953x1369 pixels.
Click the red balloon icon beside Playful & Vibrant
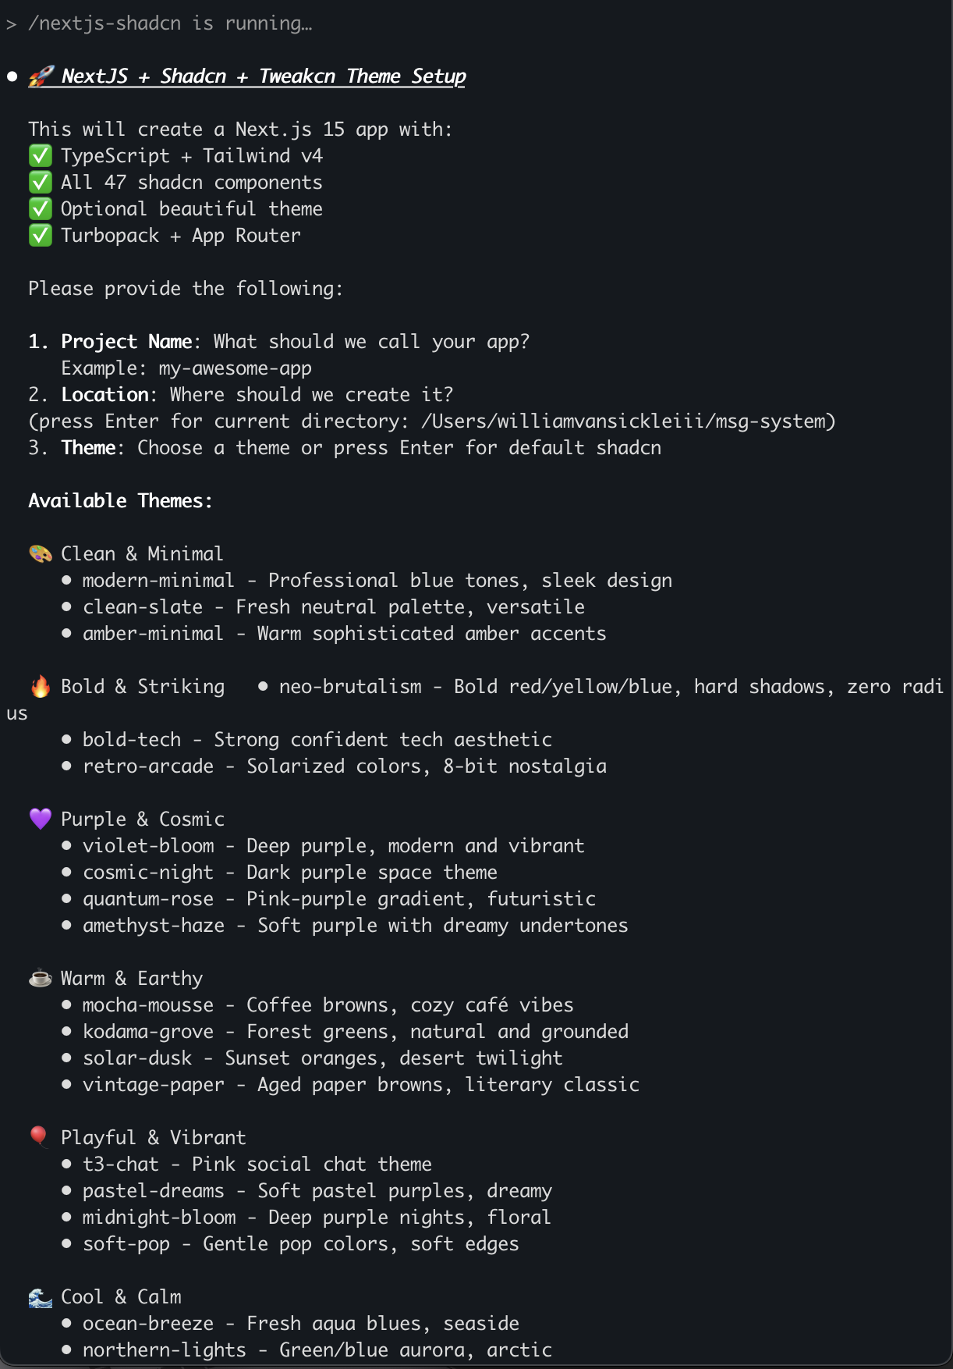point(38,1137)
